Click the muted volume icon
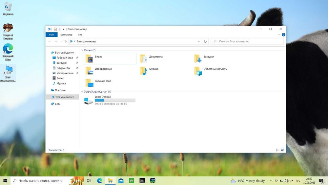The height and width of the screenshot is (185, 328). 292,181
